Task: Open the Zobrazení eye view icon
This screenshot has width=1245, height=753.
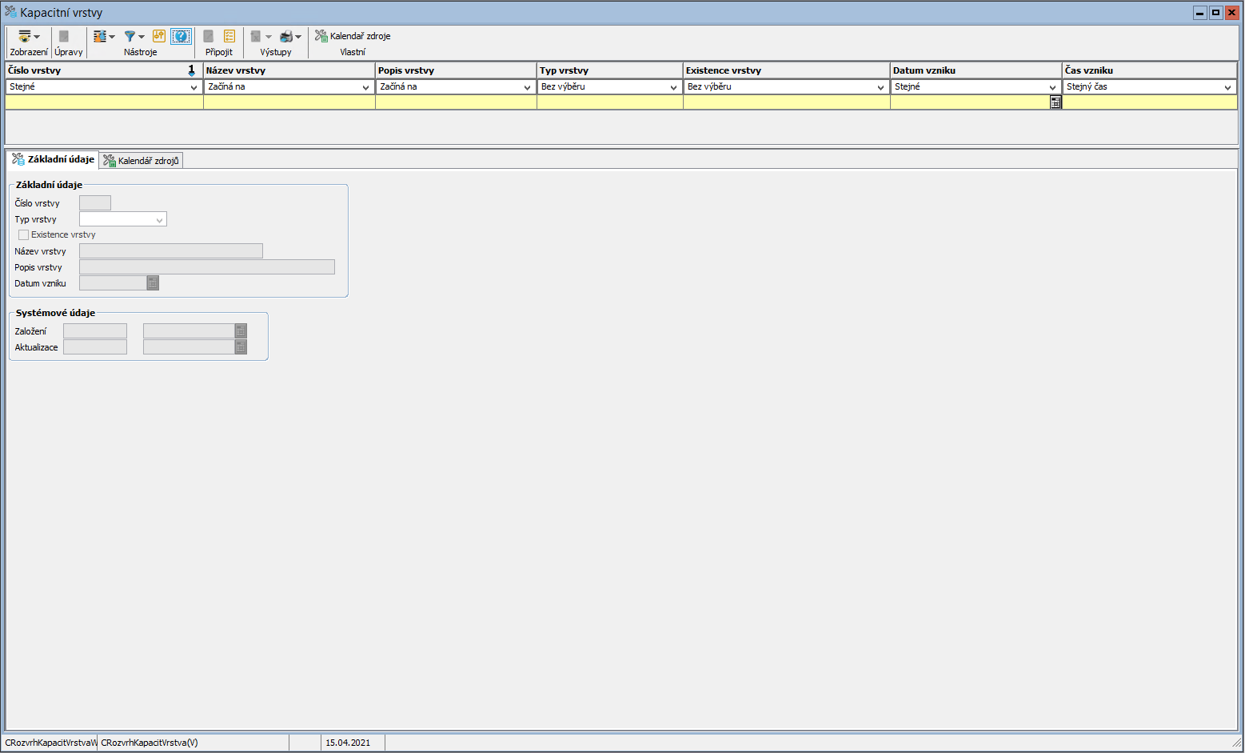Action: 25,37
